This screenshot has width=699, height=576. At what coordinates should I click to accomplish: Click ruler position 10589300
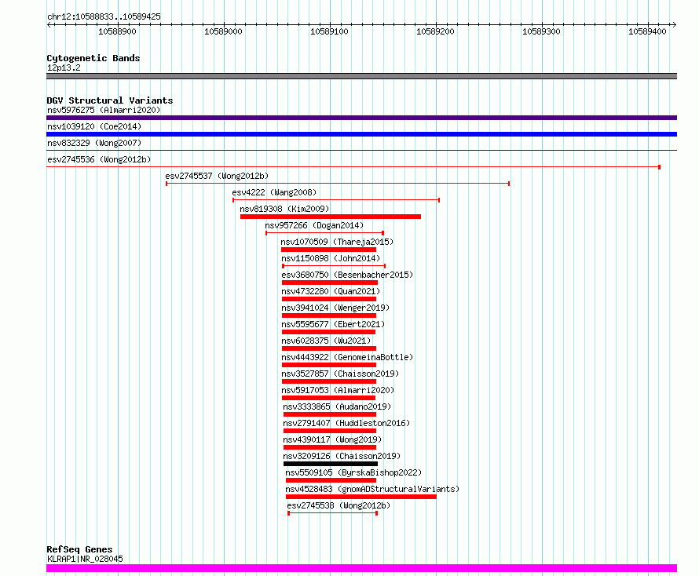pos(542,31)
